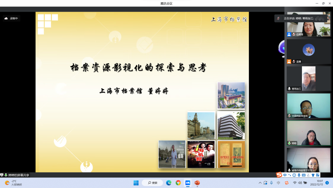Screen dimensions: 333x188
Task: Click the 婷婷的屏幕共享 sharing label
Action: tap(19, 175)
